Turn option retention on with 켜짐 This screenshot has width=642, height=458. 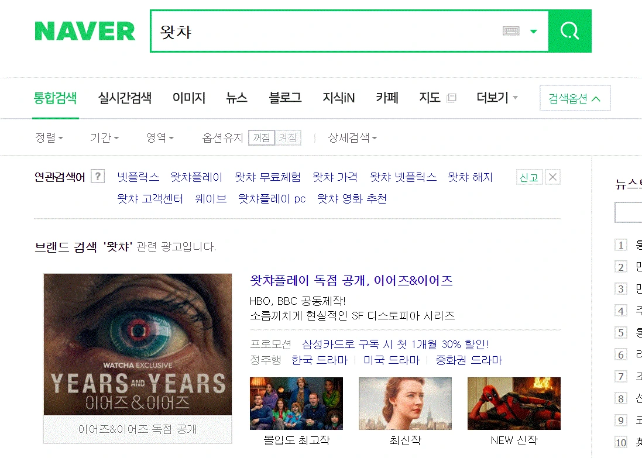(x=288, y=137)
